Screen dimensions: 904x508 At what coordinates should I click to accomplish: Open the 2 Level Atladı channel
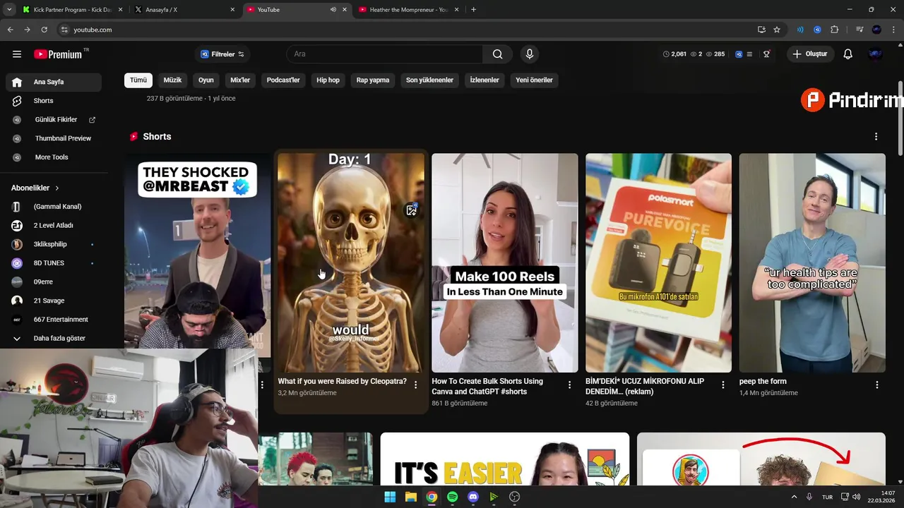coord(54,225)
